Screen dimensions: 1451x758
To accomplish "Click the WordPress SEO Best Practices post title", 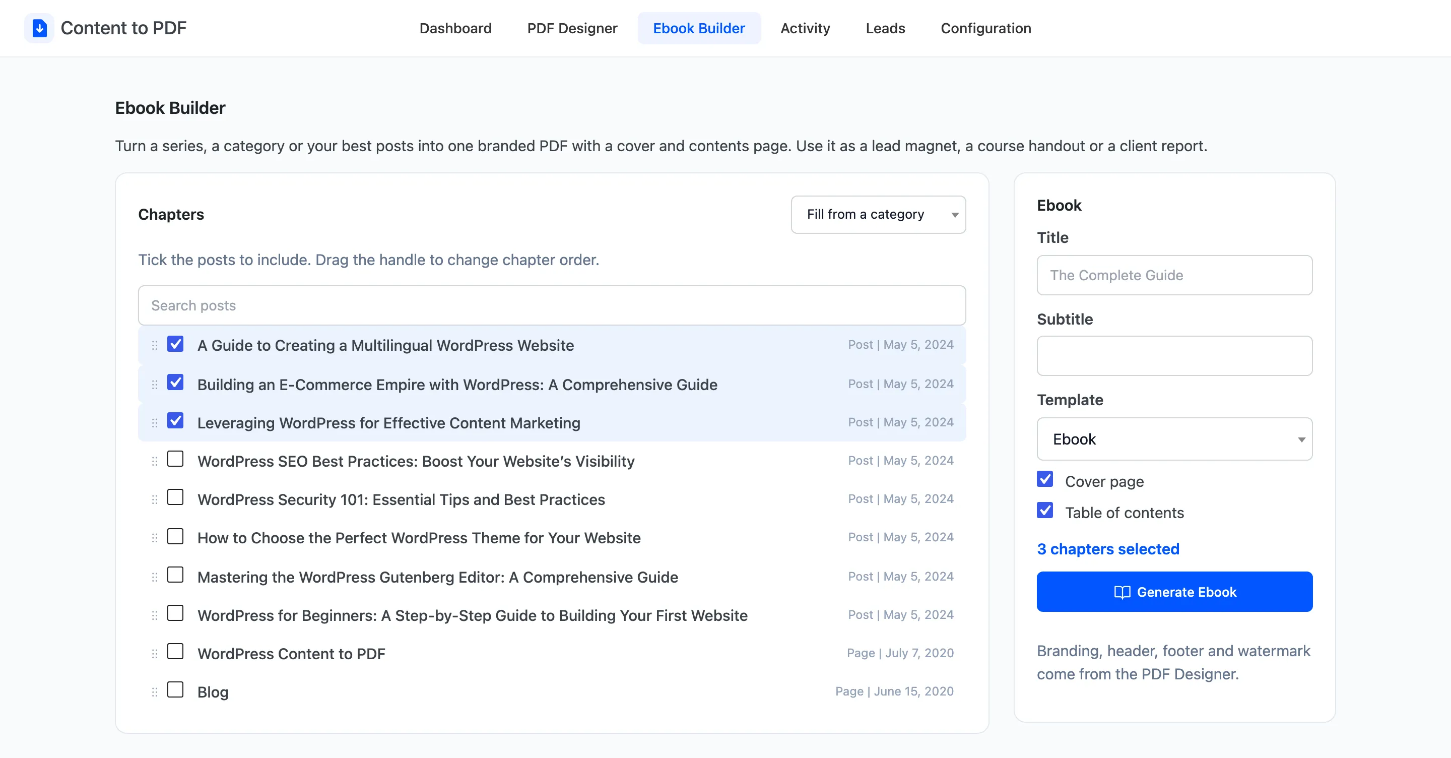I will [x=416, y=461].
